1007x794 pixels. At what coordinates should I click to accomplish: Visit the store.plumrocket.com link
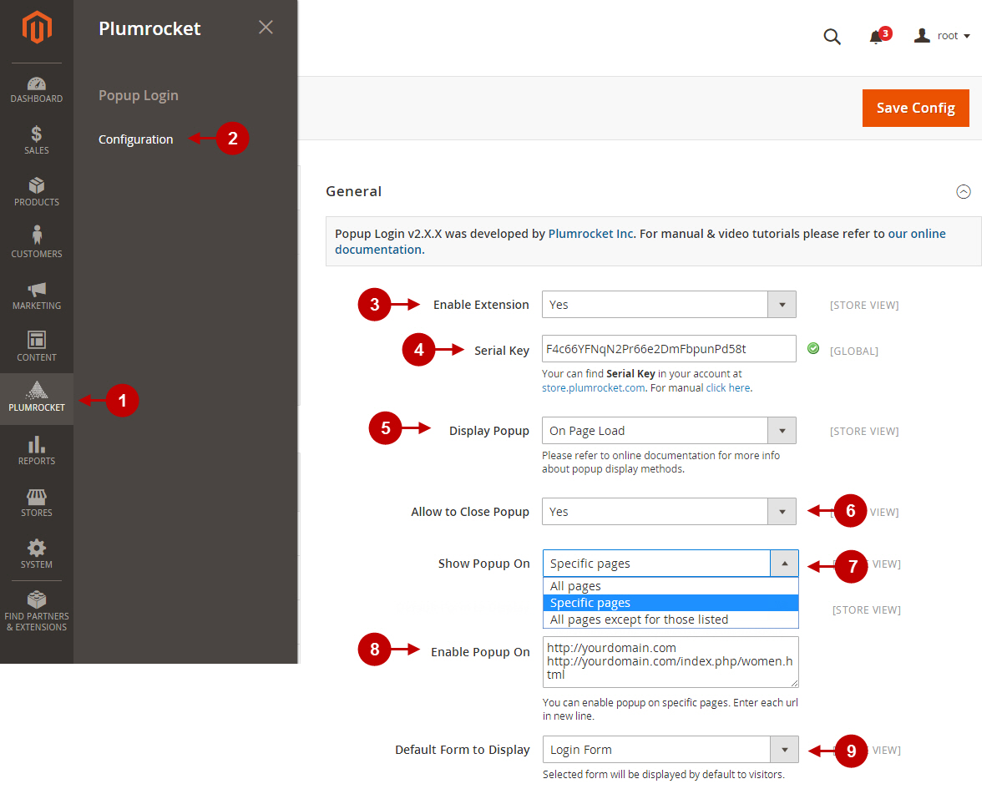click(594, 388)
